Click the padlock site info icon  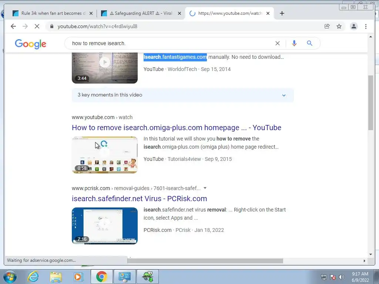[51, 26]
